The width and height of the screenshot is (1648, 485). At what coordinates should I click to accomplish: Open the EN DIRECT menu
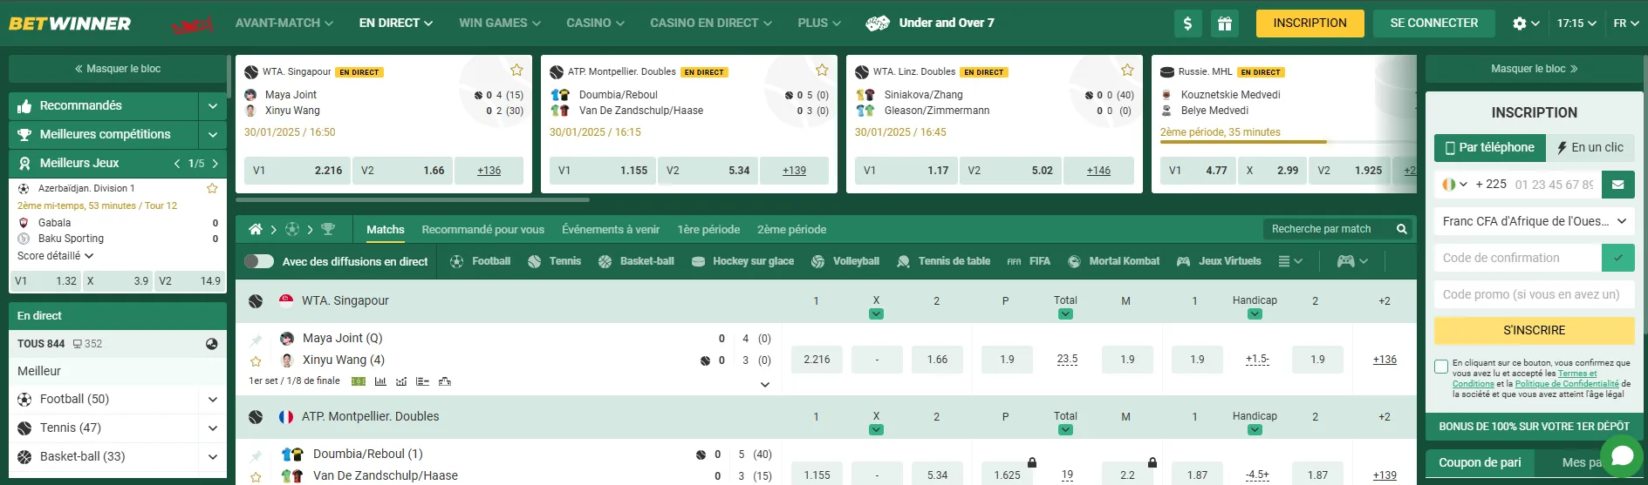click(396, 24)
